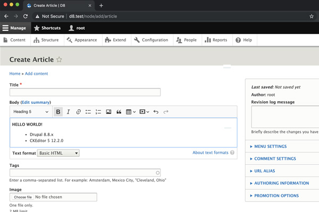Screen dimensions: 319x212
Task: Click the CKEditor 5 12.2.0 list item
Action: pos(46,140)
